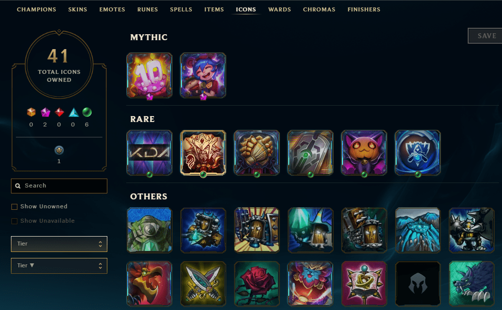Viewport: 502px width, 310px height.
Task: Open the Finishers tab
Action: (x=364, y=9)
